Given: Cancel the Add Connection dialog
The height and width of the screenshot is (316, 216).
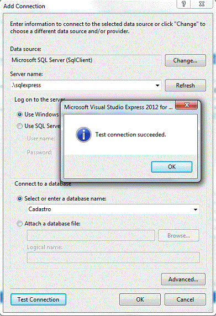Looking at the screenshot, I should tap(185, 299).
